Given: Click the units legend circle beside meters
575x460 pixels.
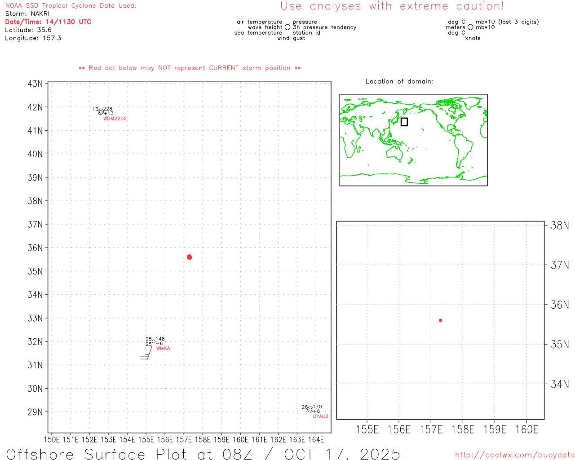Looking at the screenshot, I should coord(470,27).
